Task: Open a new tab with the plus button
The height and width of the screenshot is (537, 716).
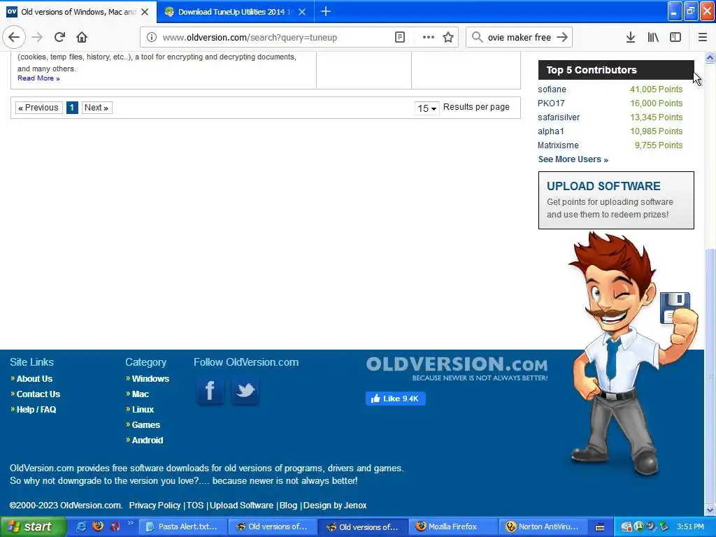Action: point(326,11)
